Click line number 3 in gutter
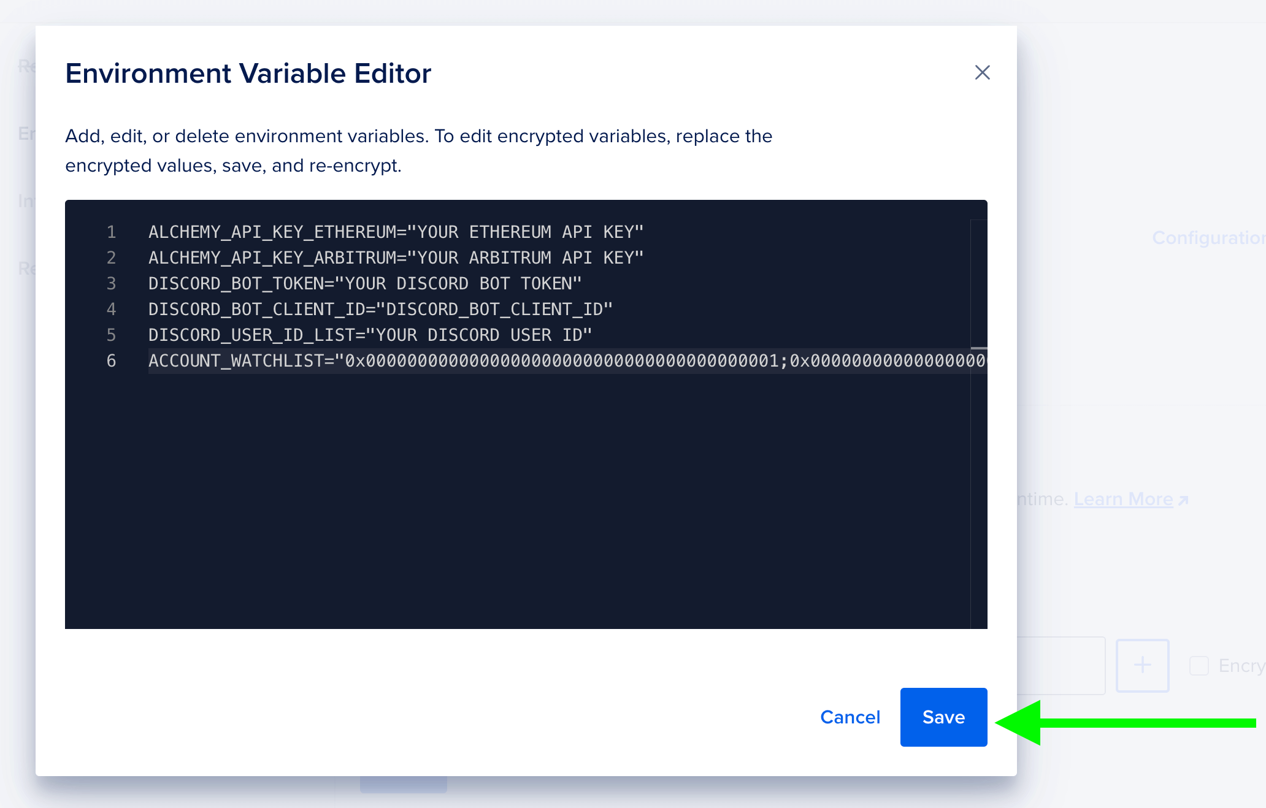This screenshot has width=1266, height=808. [111, 283]
